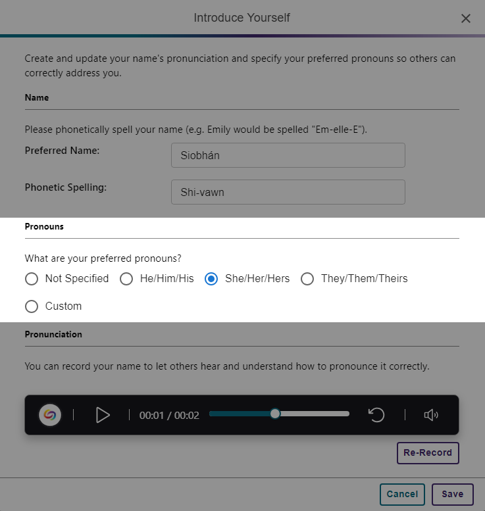Select the Not Specified pronoun option
Viewport: 485px width, 511px height.
[x=32, y=279]
